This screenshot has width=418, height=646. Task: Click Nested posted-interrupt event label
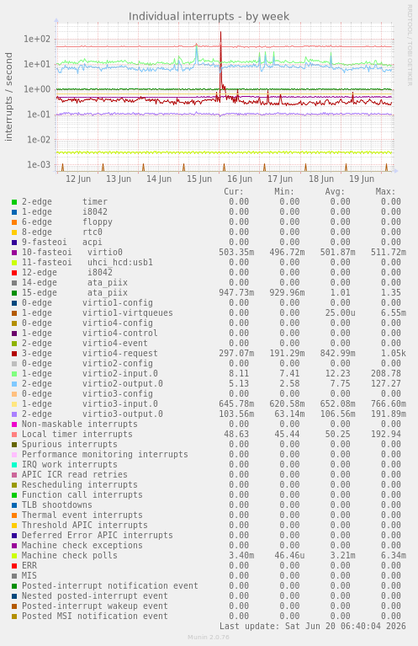tap(95, 595)
